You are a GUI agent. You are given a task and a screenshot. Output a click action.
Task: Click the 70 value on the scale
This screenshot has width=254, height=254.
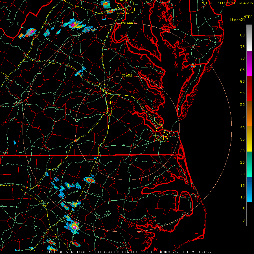pyautogui.click(x=242, y=58)
